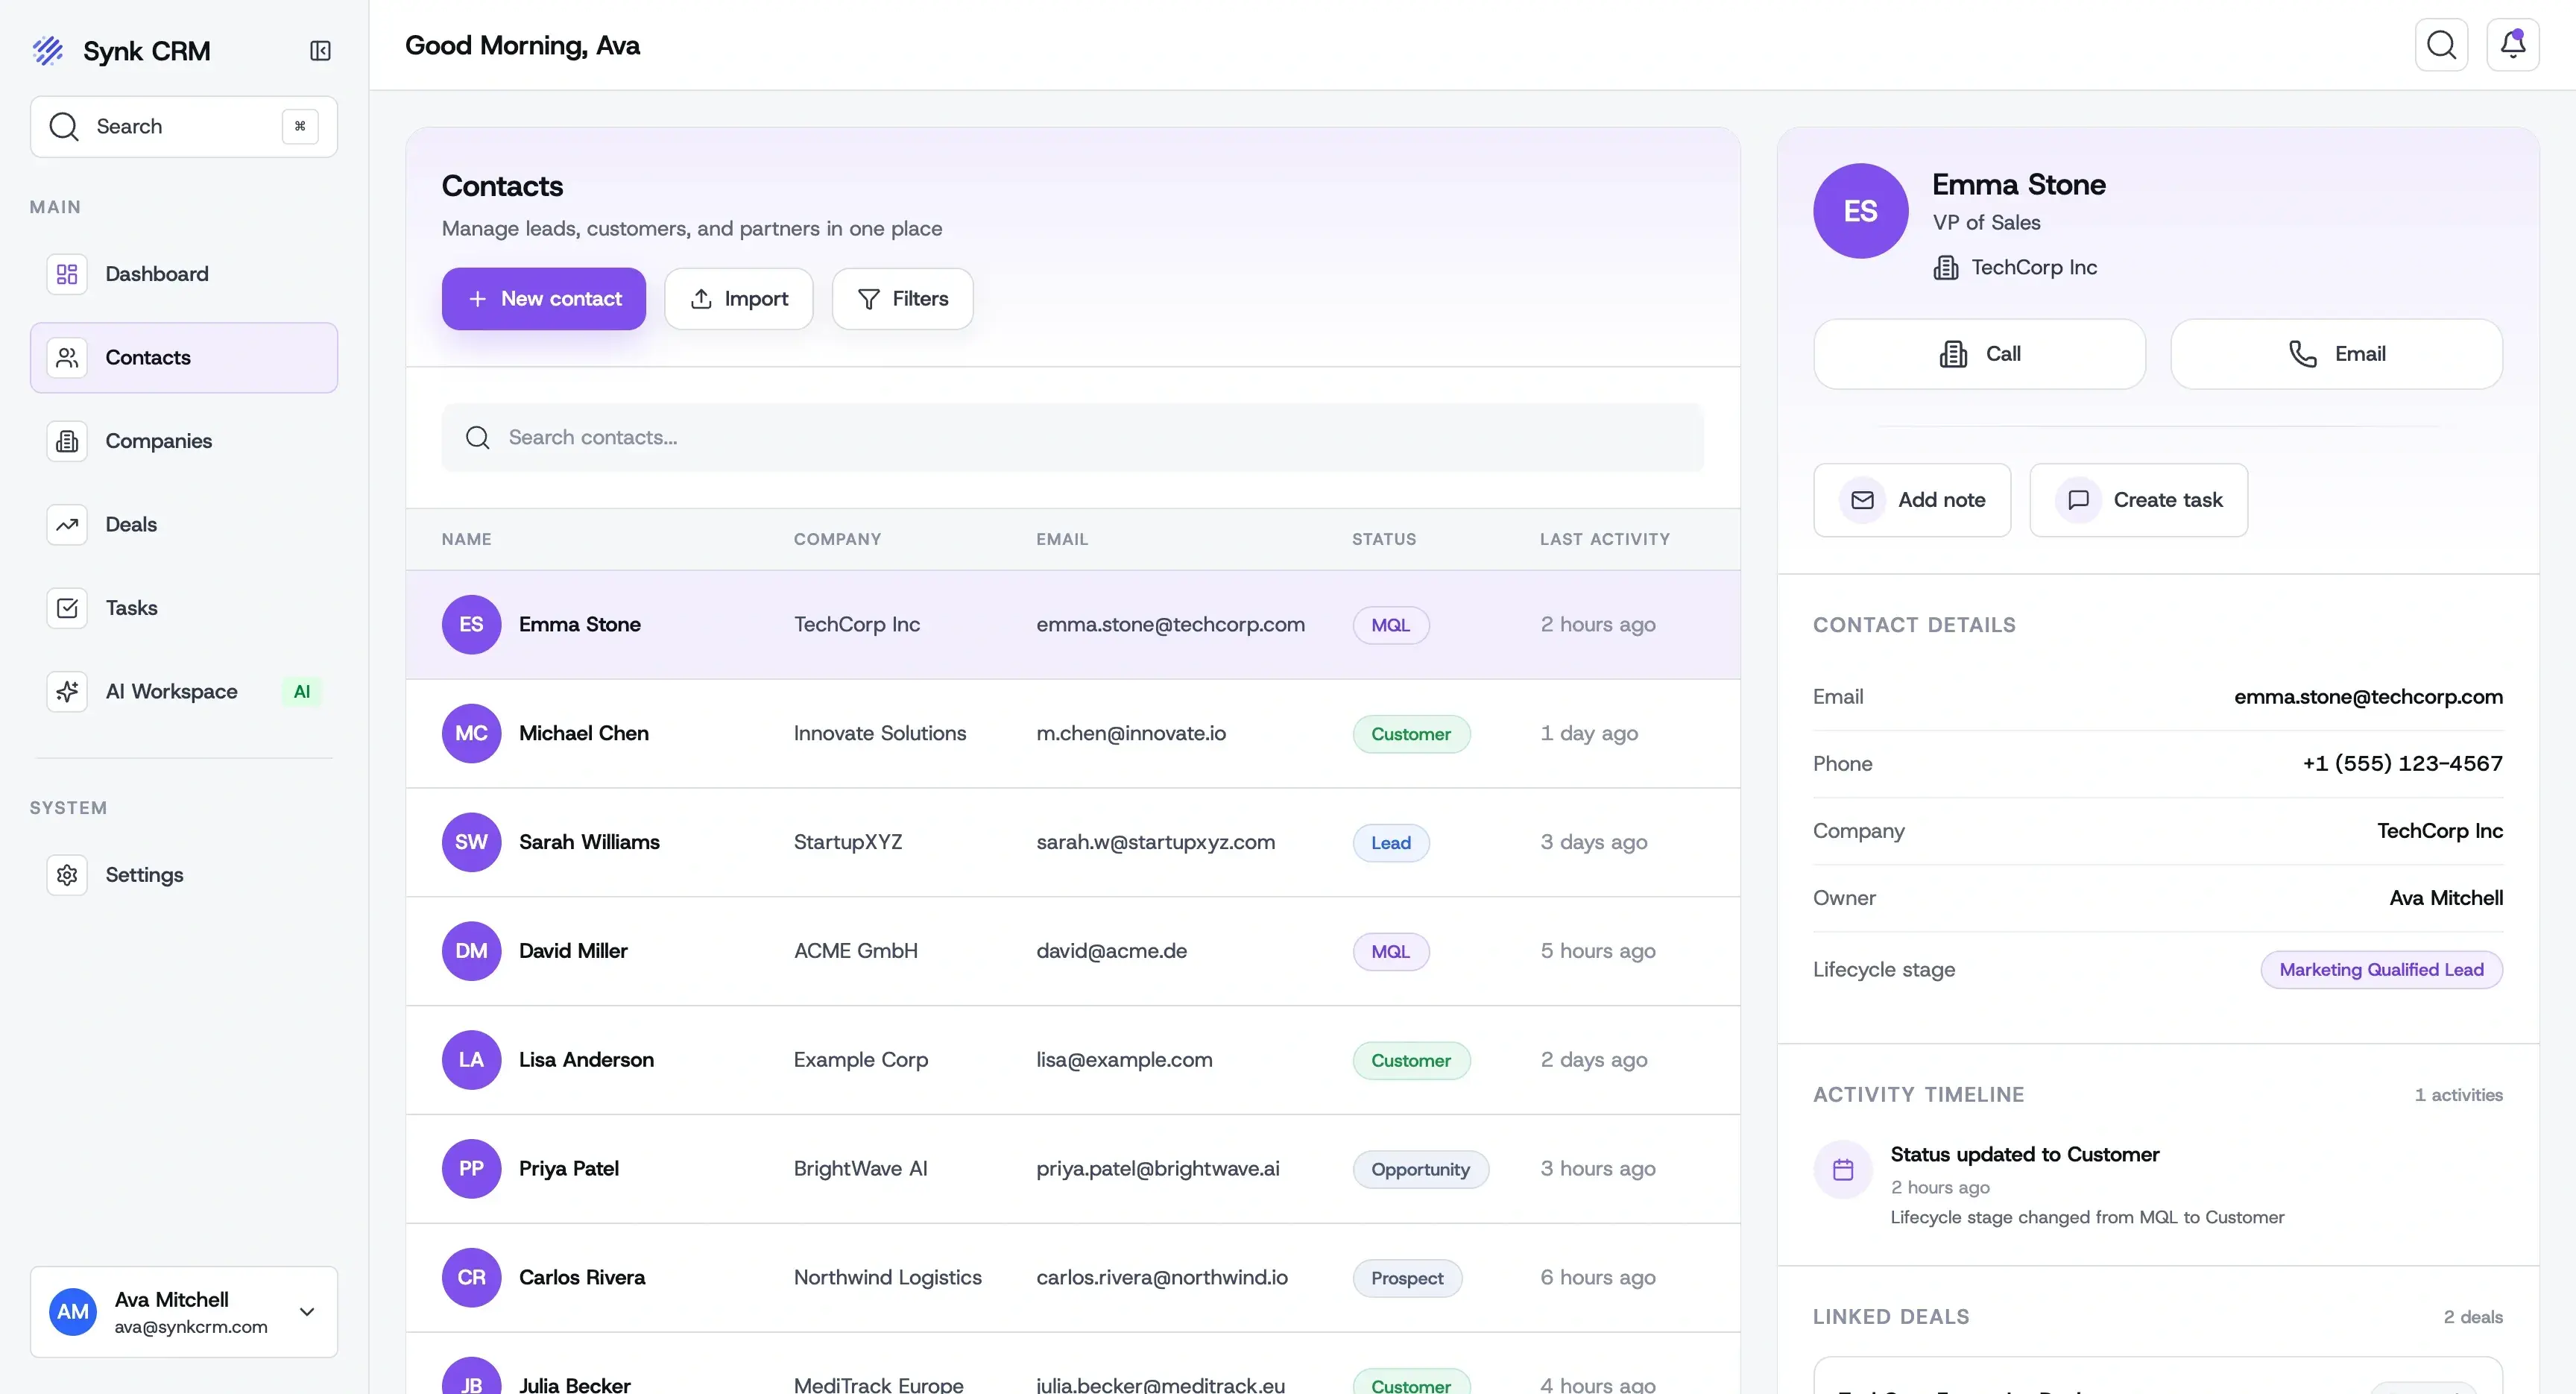The height and width of the screenshot is (1394, 2576).
Task: Clear the search field using the X icon
Action: coord(299,126)
